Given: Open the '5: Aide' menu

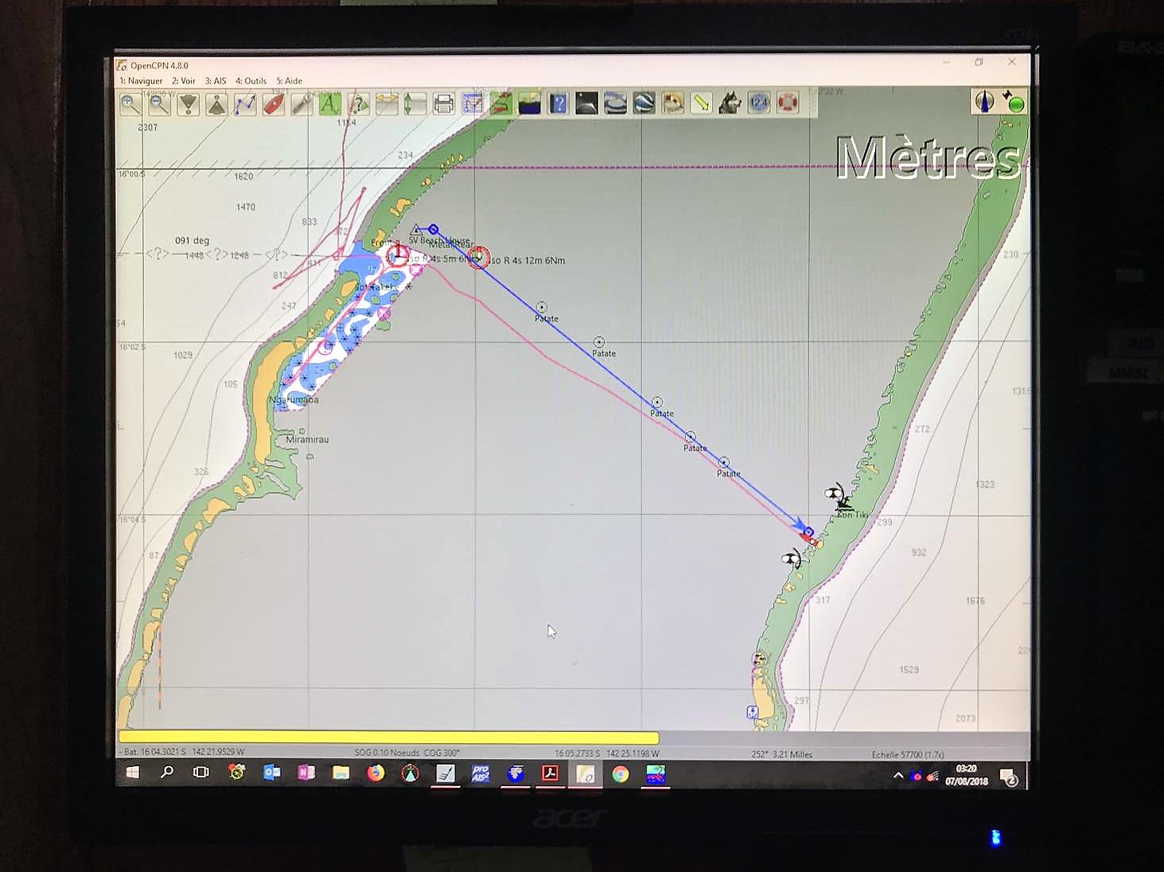Looking at the screenshot, I should click(290, 81).
